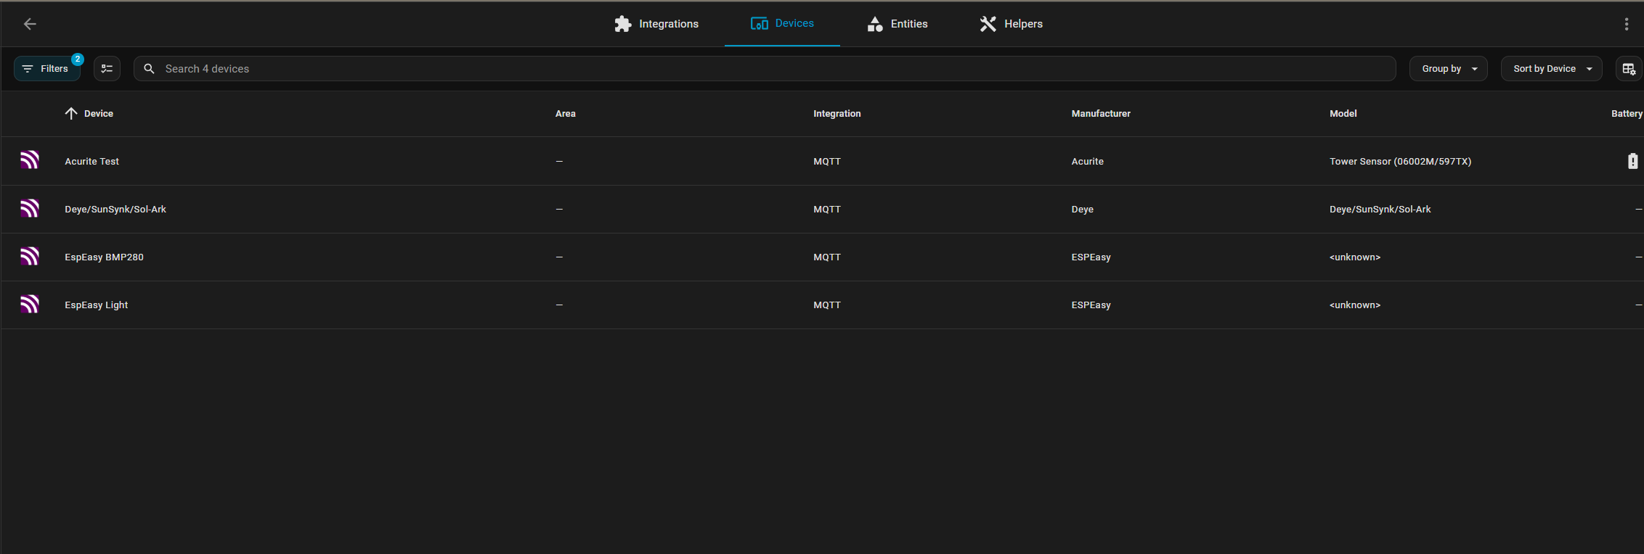Viewport: 1644px width, 554px height.
Task: Click the Search 4 devices field
Action: [762, 69]
